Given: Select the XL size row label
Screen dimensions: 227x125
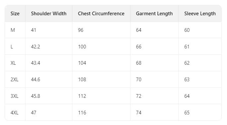Looking at the screenshot, I should [x=13, y=63].
